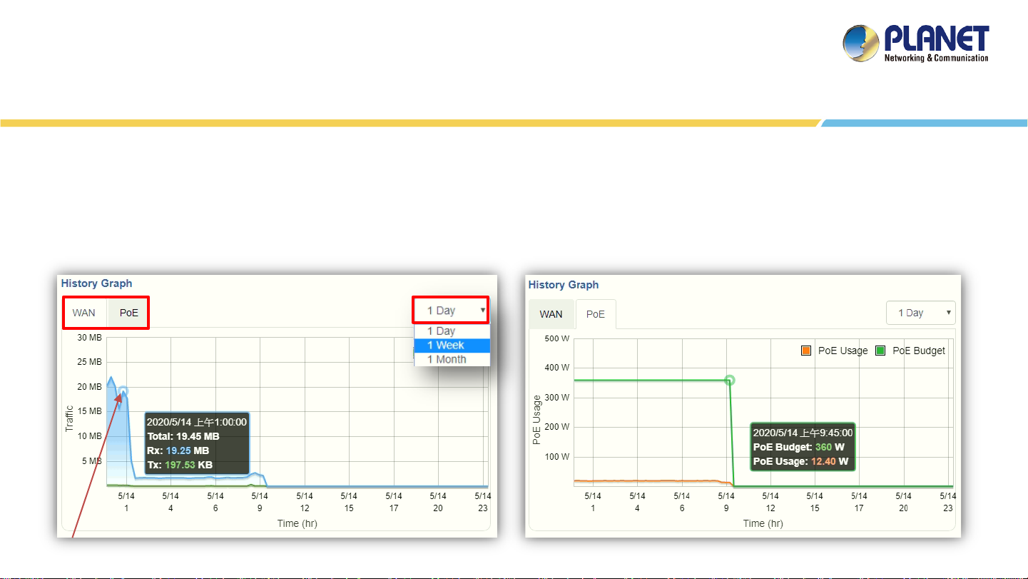Toggle the green PoE Budget legend swatch
Viewport: 1028px width, 579px height.
pyautogui.click(x=880, y=351)
